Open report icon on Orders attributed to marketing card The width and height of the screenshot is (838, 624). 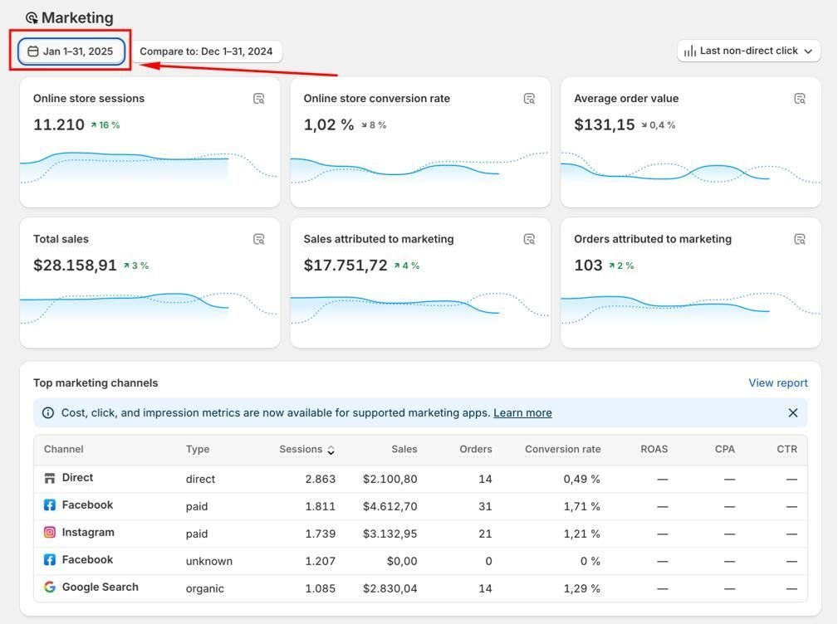800,239
